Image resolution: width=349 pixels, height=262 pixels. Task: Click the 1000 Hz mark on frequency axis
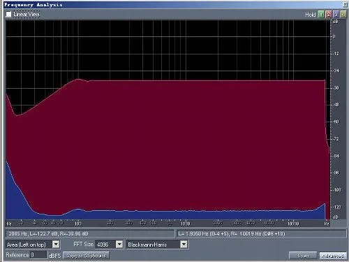186,224
